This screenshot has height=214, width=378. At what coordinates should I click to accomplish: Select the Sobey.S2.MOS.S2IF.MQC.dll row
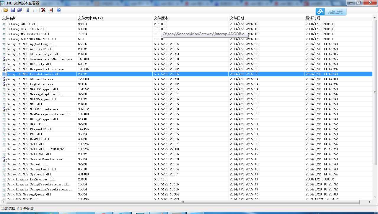coord(186,154)
